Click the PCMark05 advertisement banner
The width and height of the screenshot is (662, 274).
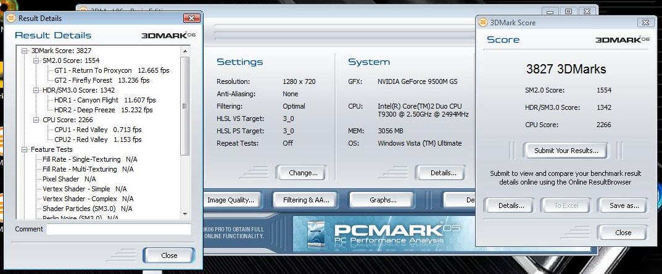coord(384,233)
